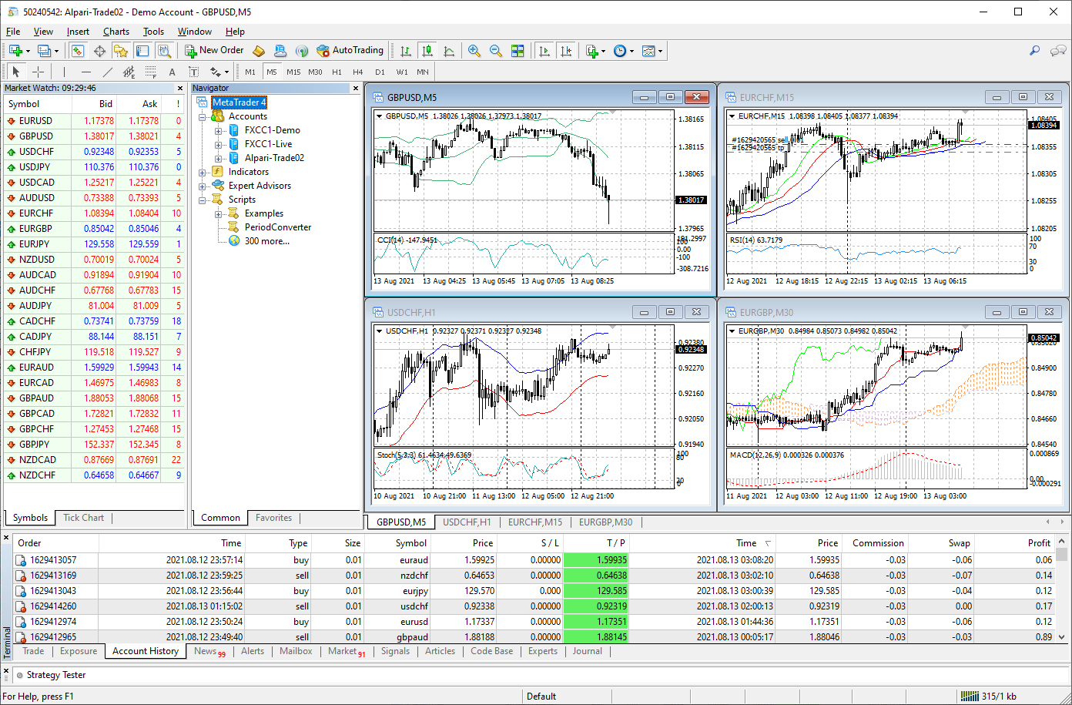Enable the chart auto scroll icon
The width and height of the screenshot is (1072, 705).
click(x=544, y=51)
